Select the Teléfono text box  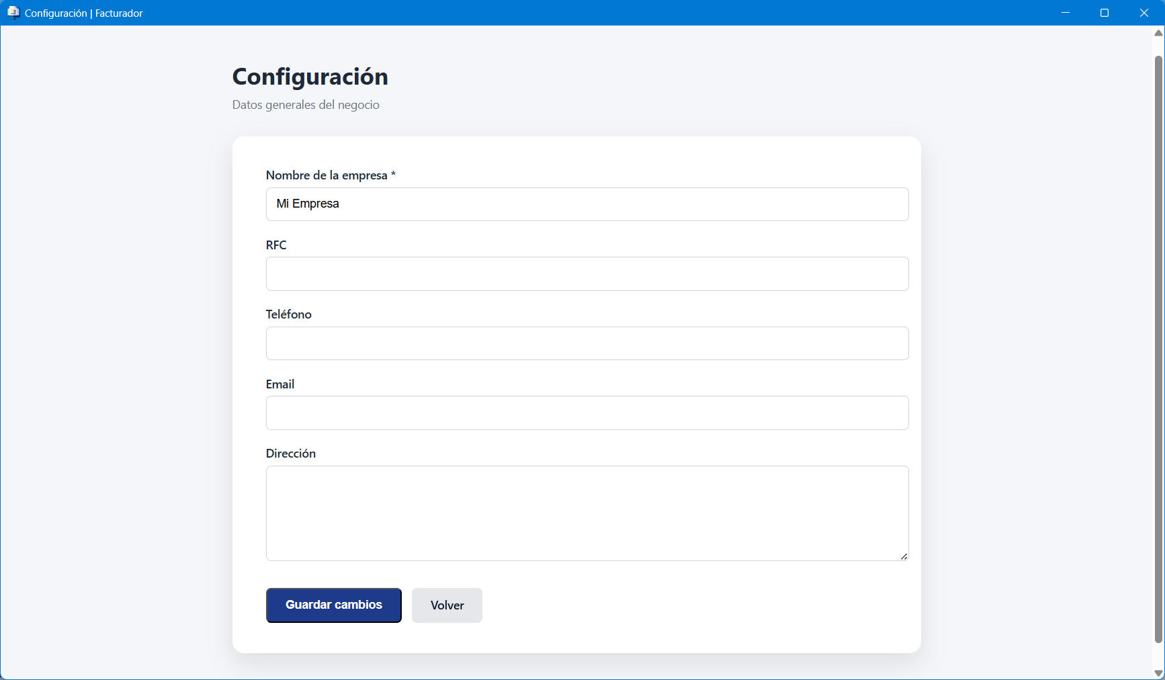(587, 343)
